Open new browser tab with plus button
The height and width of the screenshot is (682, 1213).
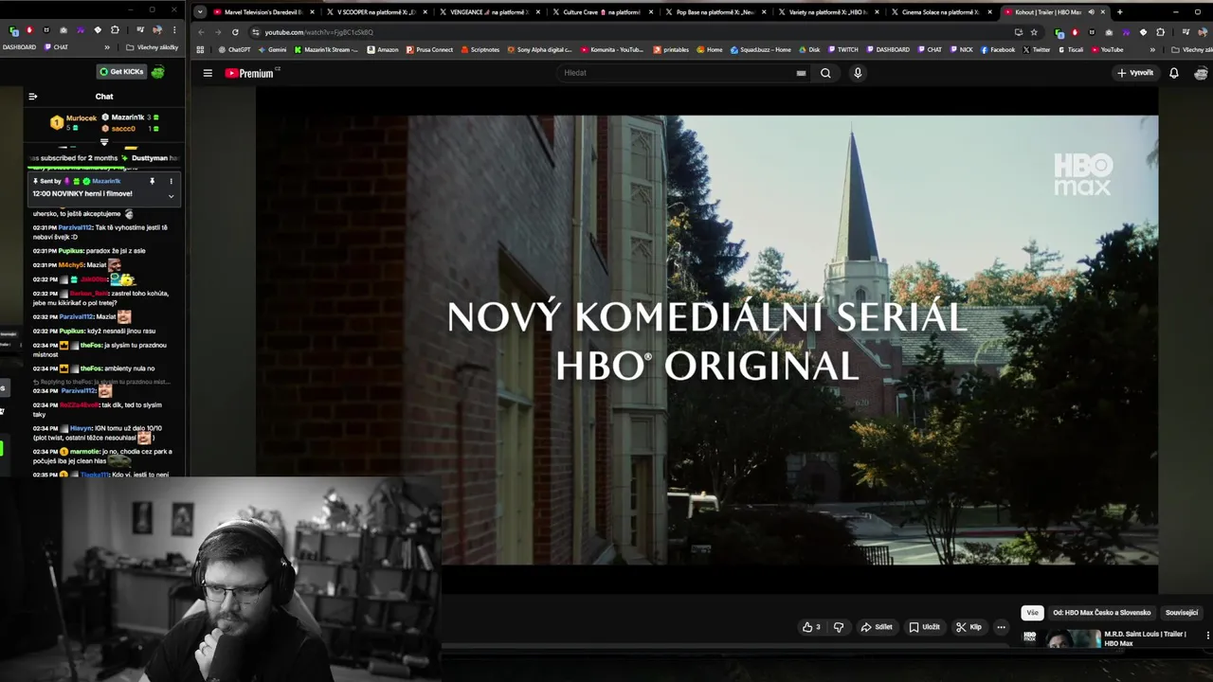[1120, 12]
